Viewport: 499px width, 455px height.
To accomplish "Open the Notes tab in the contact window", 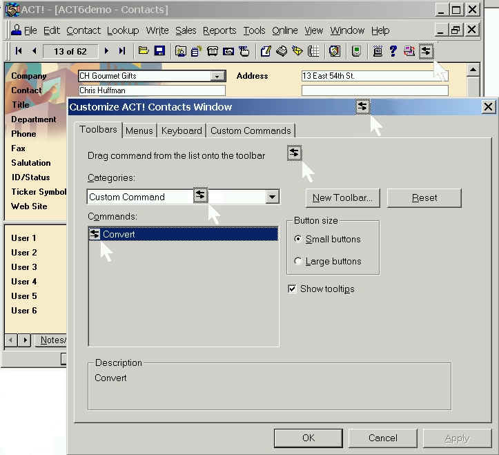I will pyautogui.click(x=52, y=340).
